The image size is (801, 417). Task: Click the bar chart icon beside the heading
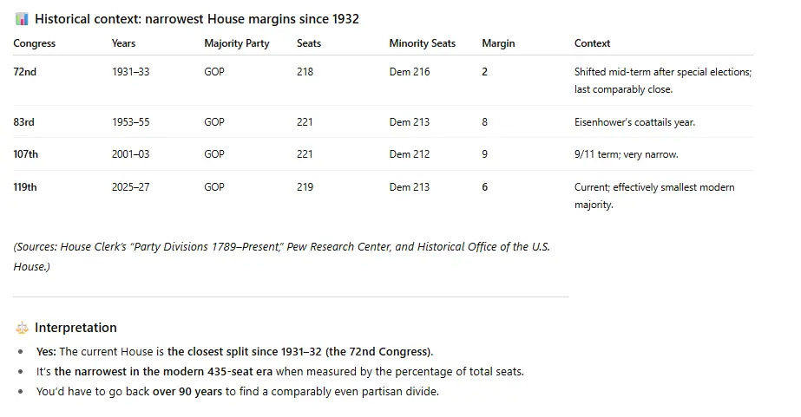coord(22,19)
